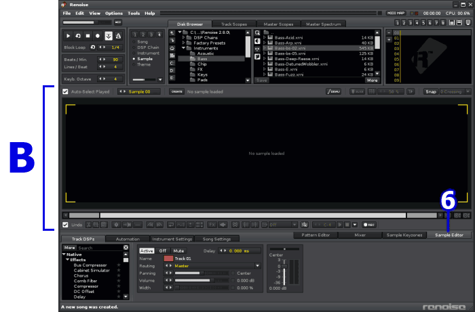This screenshot has height=312, width=475.
Task: Switch to Master Spectrum tab
Action: point(323,24)
